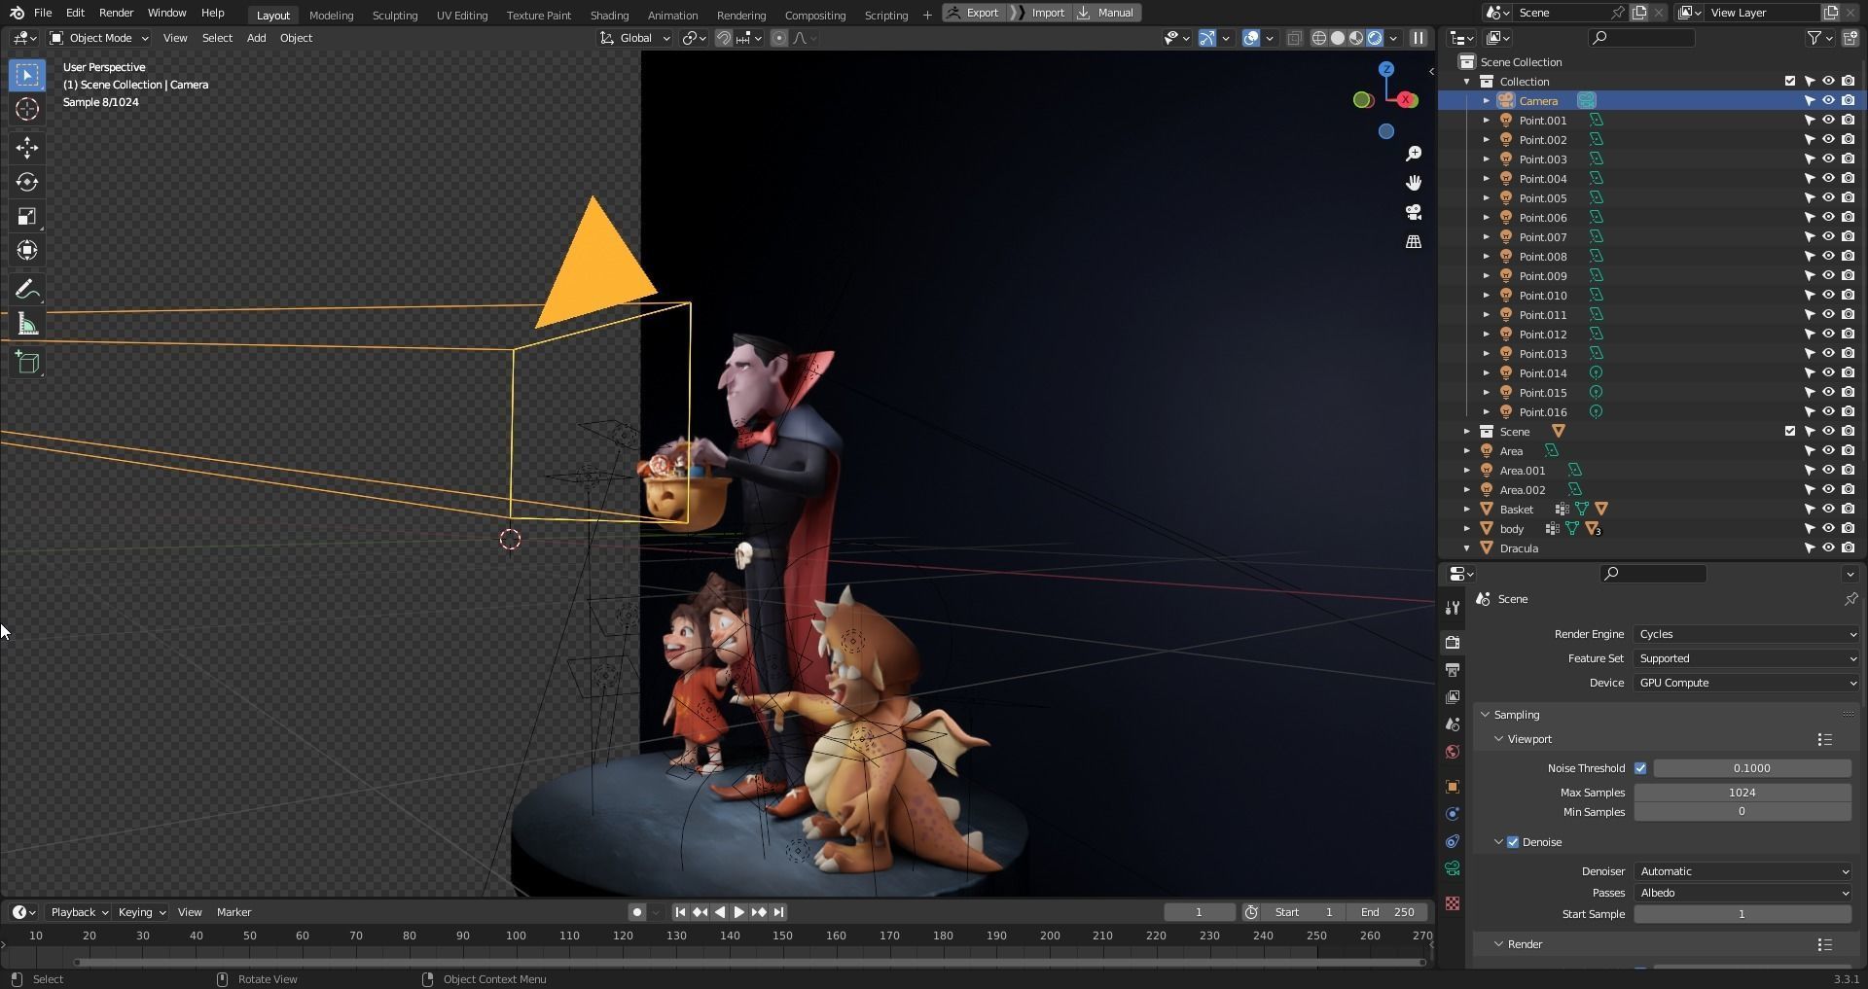Activate the Move tool
This screenshot has height=989, width=1868.
pyautogui.click(x=27, y=148)
